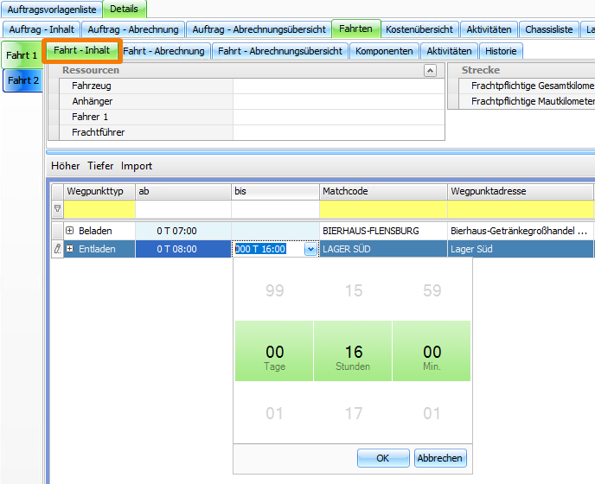The width and height of the screenshot is (595, 484).
Task: Click the filter funnel icon in grid
Action: [57, 208]
